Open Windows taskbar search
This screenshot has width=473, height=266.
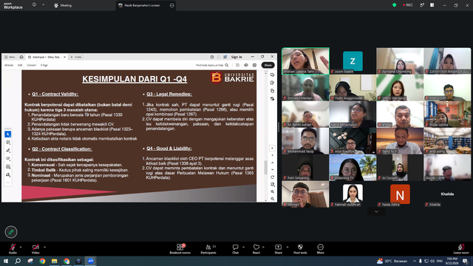tap(18, 261)
